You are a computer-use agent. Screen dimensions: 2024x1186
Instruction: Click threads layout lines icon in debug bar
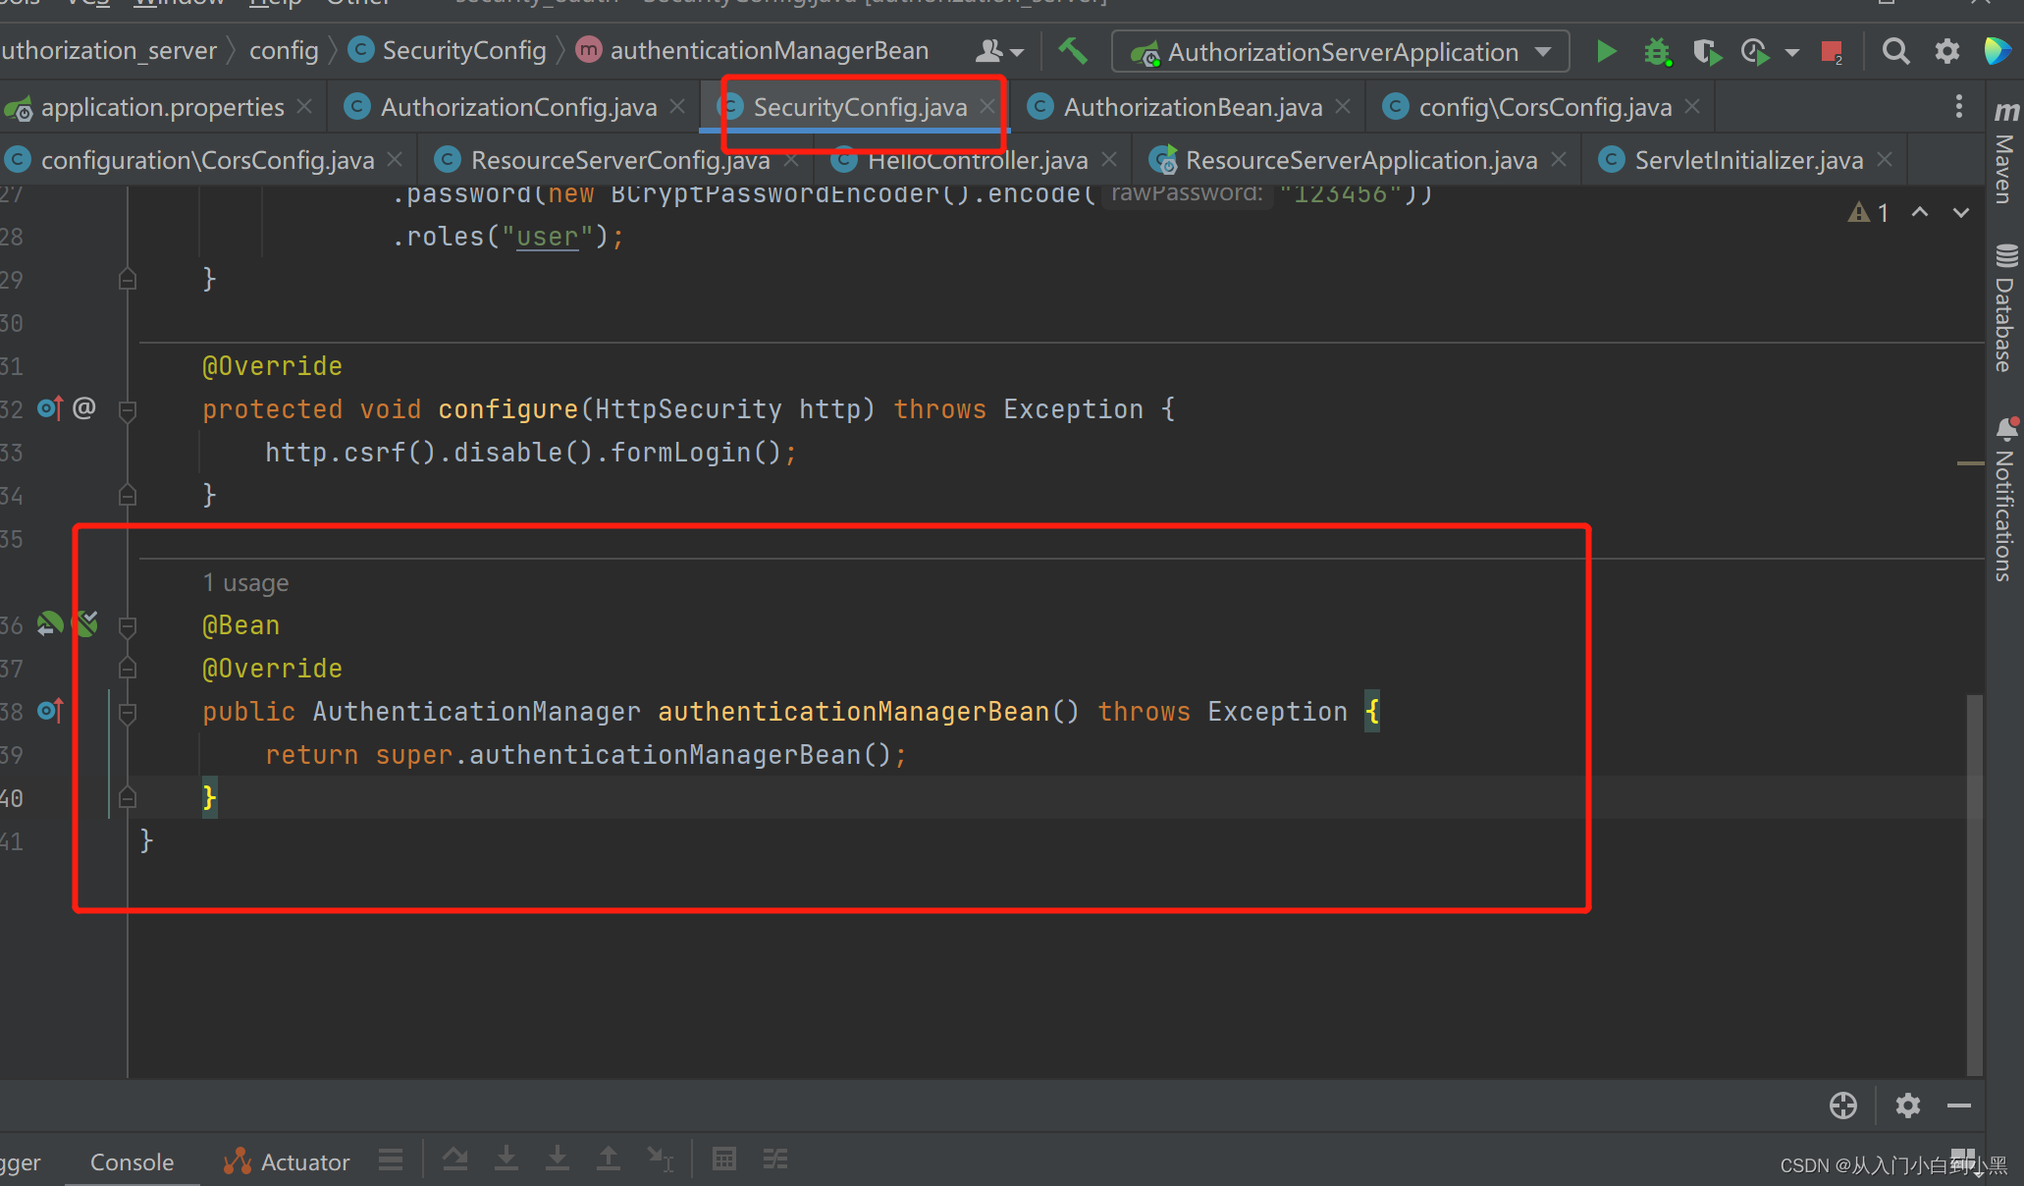pyautogui.click(x=391, y=1159)
